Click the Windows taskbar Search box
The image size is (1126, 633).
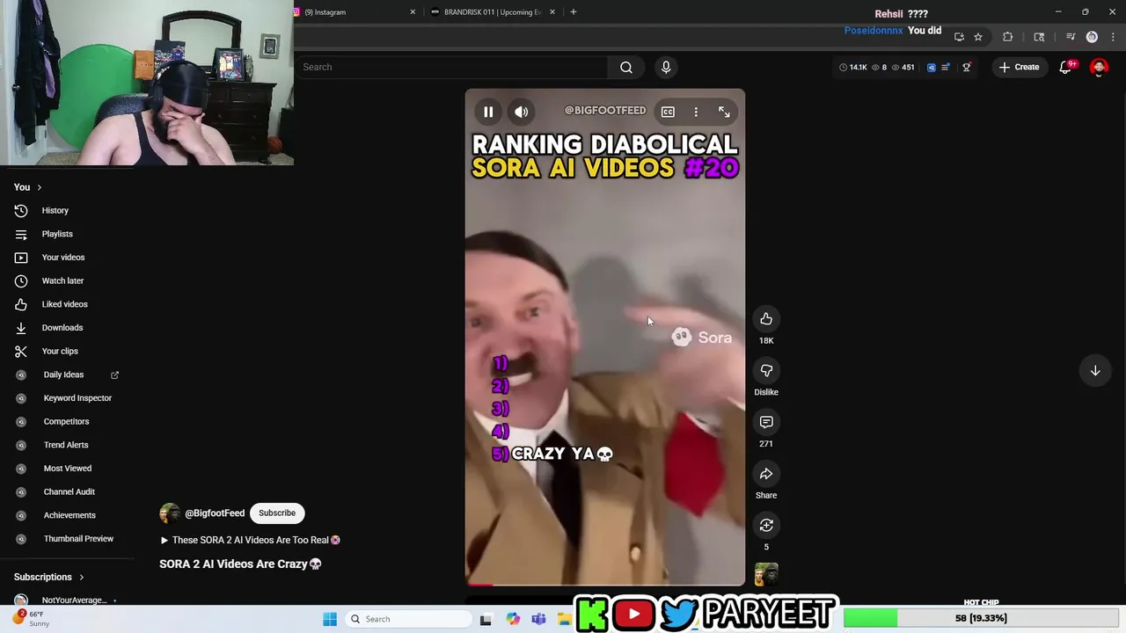(x=408, y=619)
